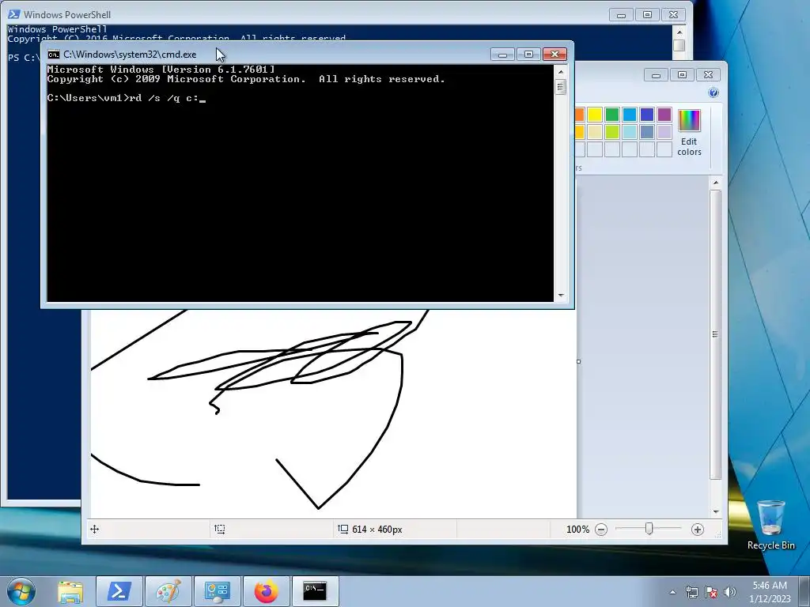Open the taskbar clock showing 5:46 AM
810x607 pixels.
click(x=770, y=591)
